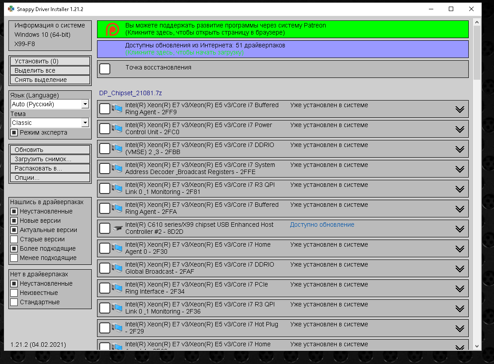Viewport: 494px width, 364px height.
Task: Click the Snappy Driver Installer title icon
Action: (11, 9)
